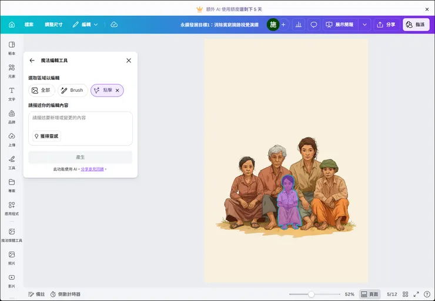Open the 工具 tools sidebar

12,163
